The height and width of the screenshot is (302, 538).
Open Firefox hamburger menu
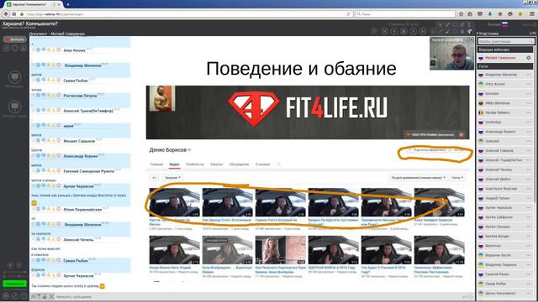point(532,13)
